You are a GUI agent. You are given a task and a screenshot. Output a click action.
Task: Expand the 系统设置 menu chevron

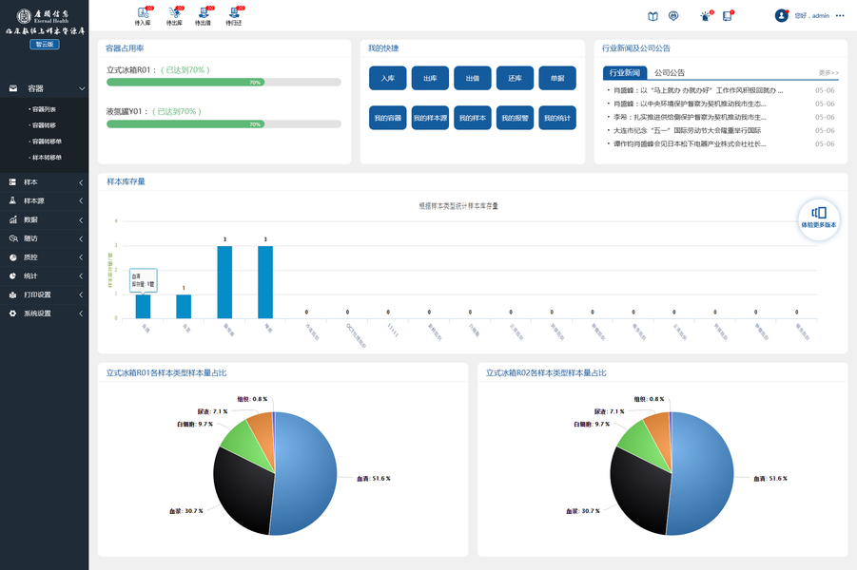coord(81,313)
